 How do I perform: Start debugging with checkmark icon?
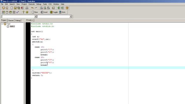pos(18,12)
